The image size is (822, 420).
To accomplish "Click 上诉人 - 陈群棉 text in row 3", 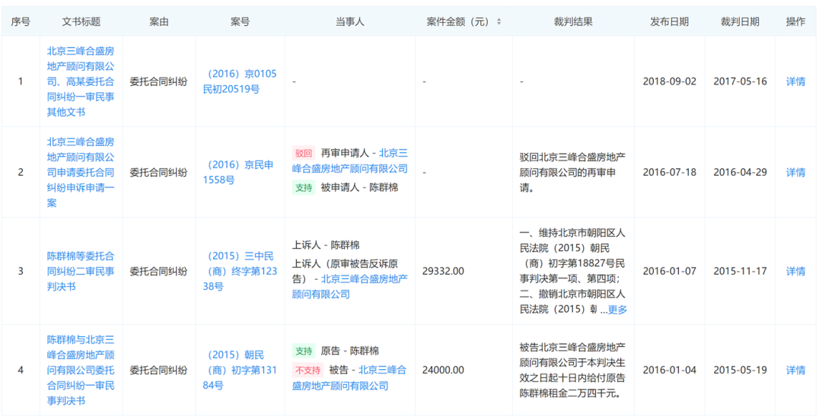I will pos(326,245).
